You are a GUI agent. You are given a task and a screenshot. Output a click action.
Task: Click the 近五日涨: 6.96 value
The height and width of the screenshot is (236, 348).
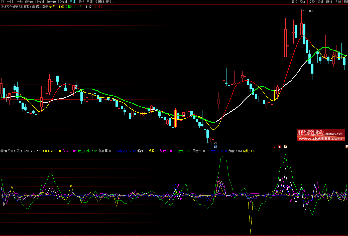87,151
